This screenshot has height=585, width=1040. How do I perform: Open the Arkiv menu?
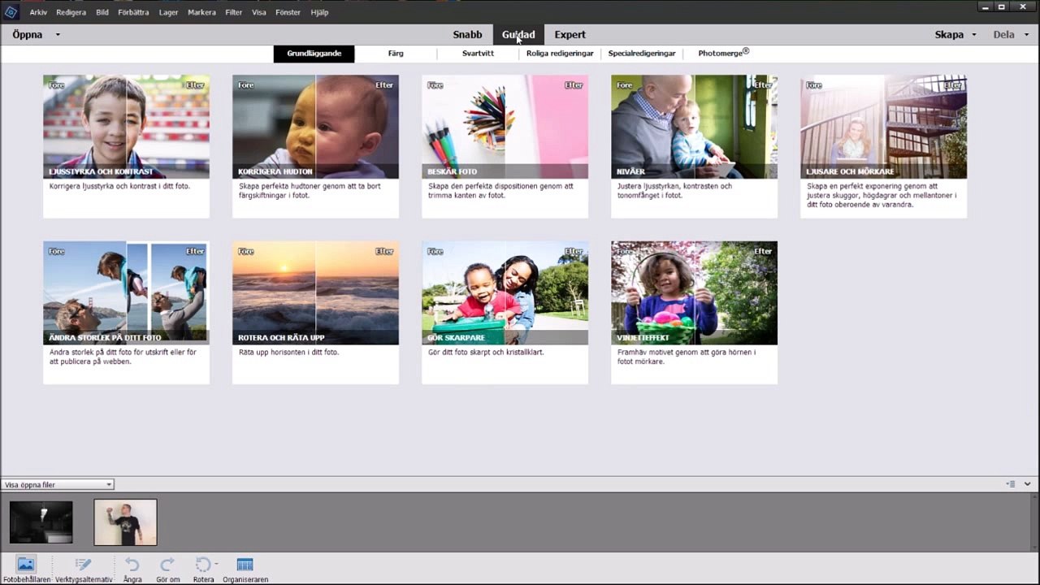(38, 12)
